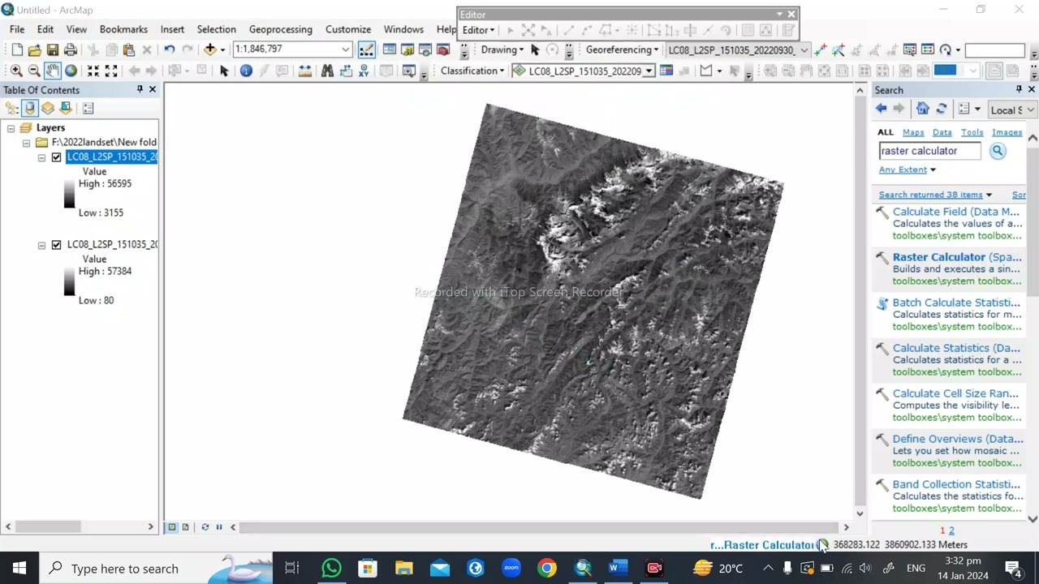Choose the Select Elements arrow tool

tap(225, 71)
